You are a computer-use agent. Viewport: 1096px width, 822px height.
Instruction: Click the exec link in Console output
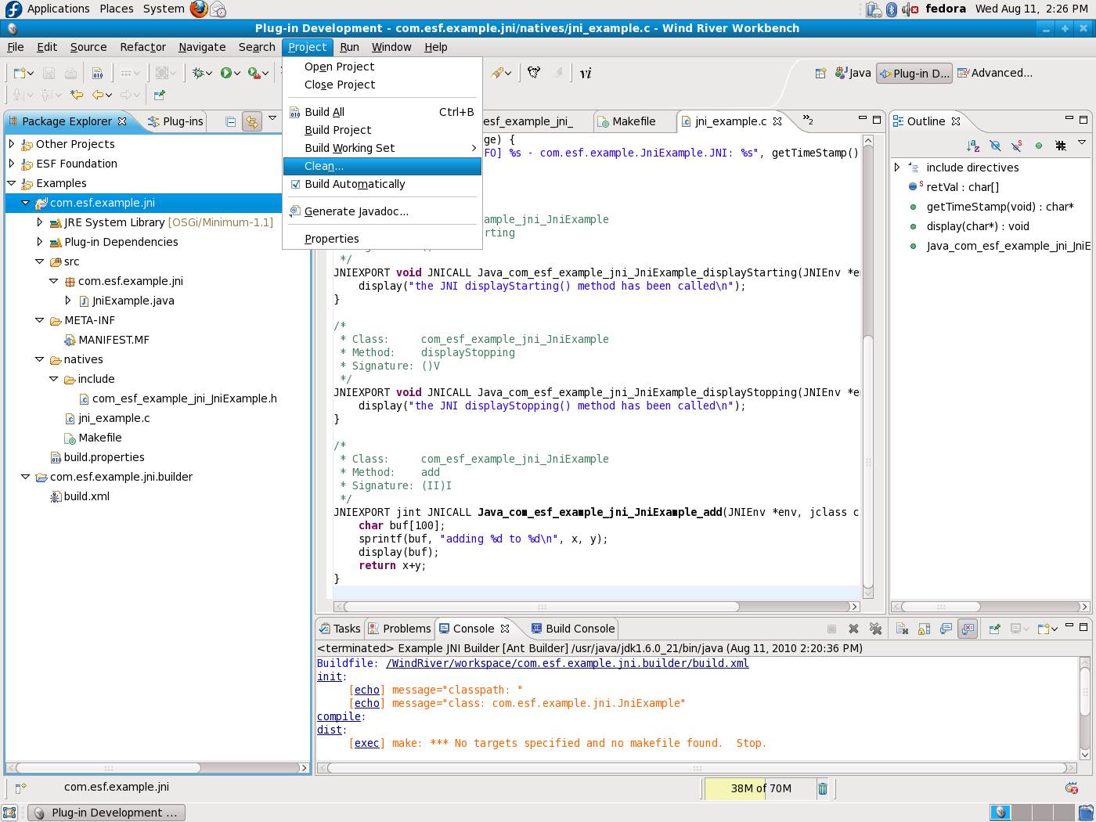click(367, 743)
